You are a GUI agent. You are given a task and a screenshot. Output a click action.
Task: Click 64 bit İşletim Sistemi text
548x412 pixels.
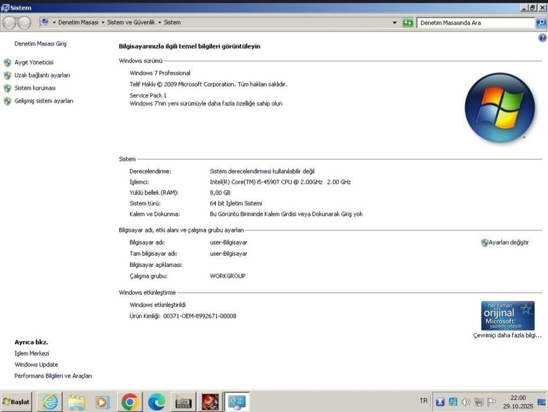236,203
